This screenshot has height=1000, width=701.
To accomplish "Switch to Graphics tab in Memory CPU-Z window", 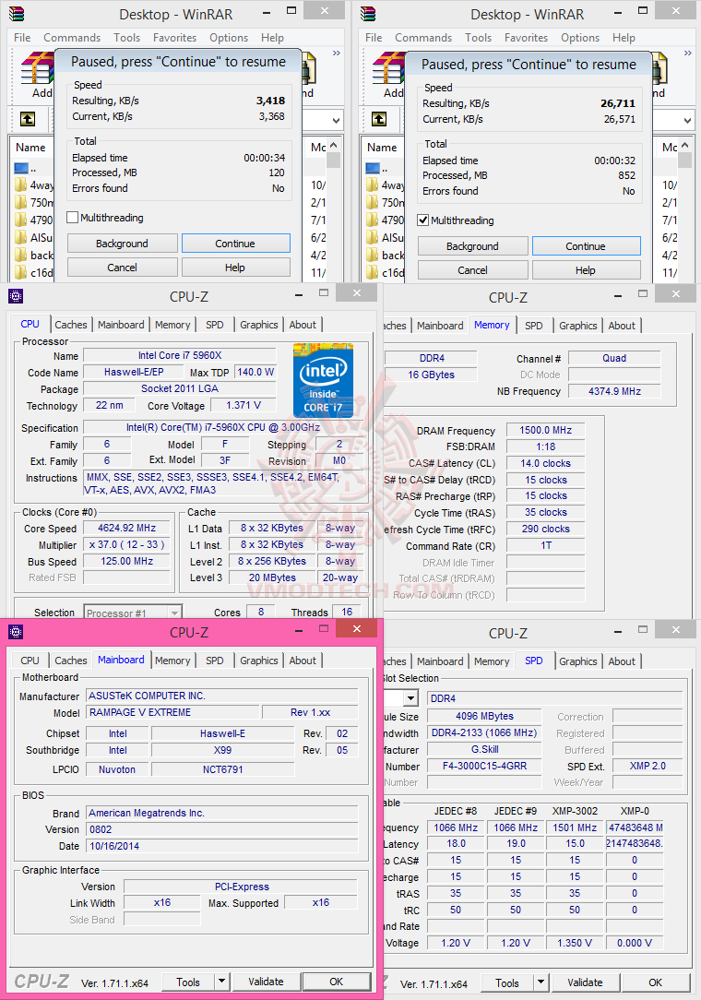I will (x=578, y=326).
